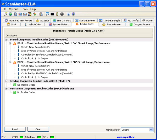Click the Clear button
The image size is (157, 140).
pos(38,129)
